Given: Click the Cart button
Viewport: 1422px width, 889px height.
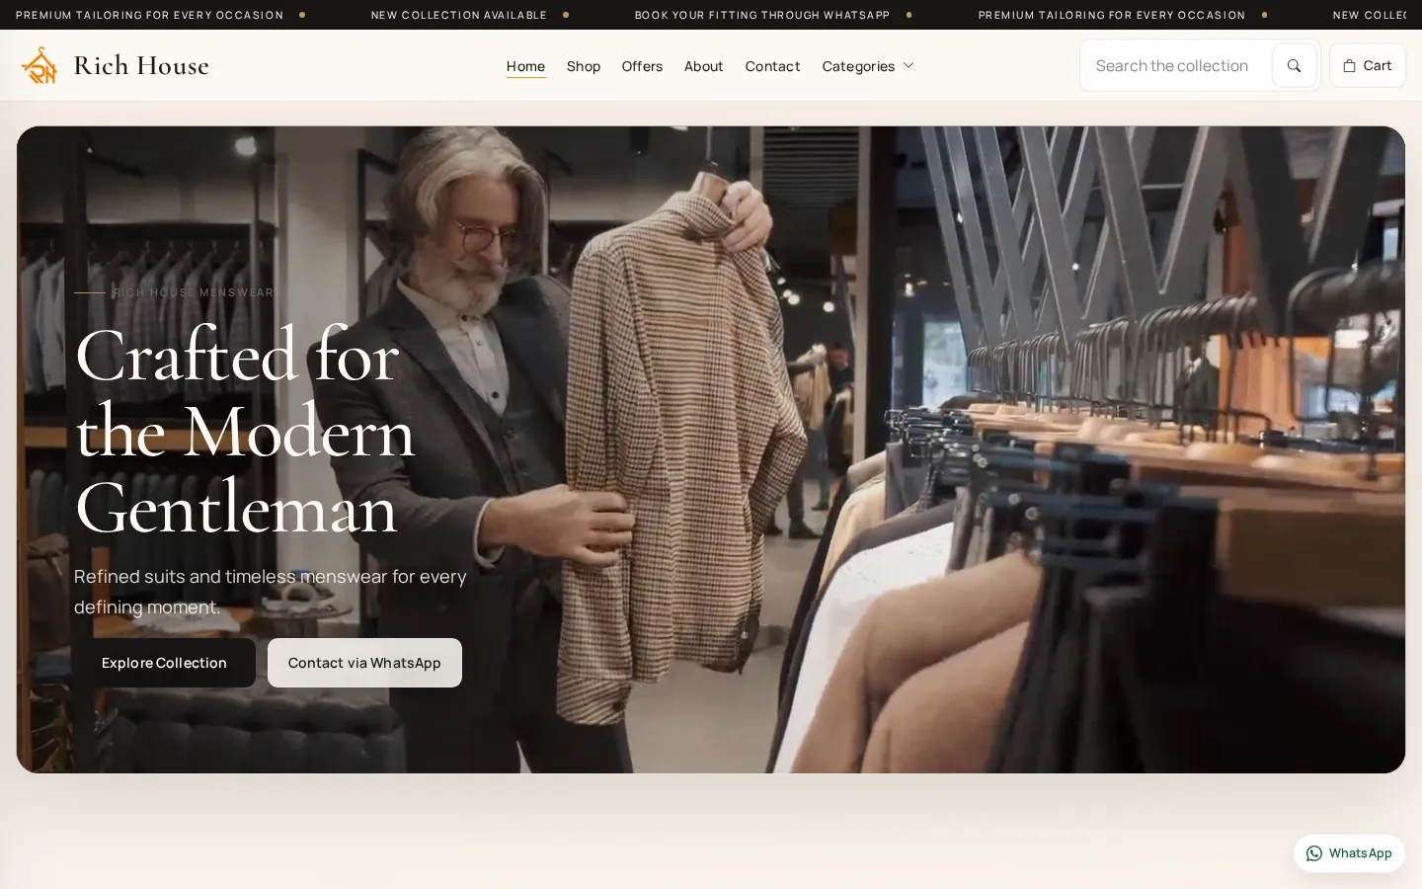Looking at the screenshot, I should click(1367, 65).
